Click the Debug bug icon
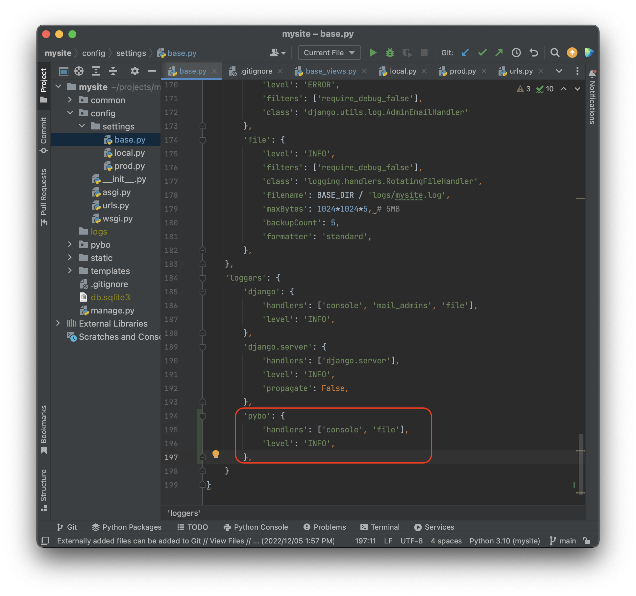 pyautogui.click(x=390, y=53)
